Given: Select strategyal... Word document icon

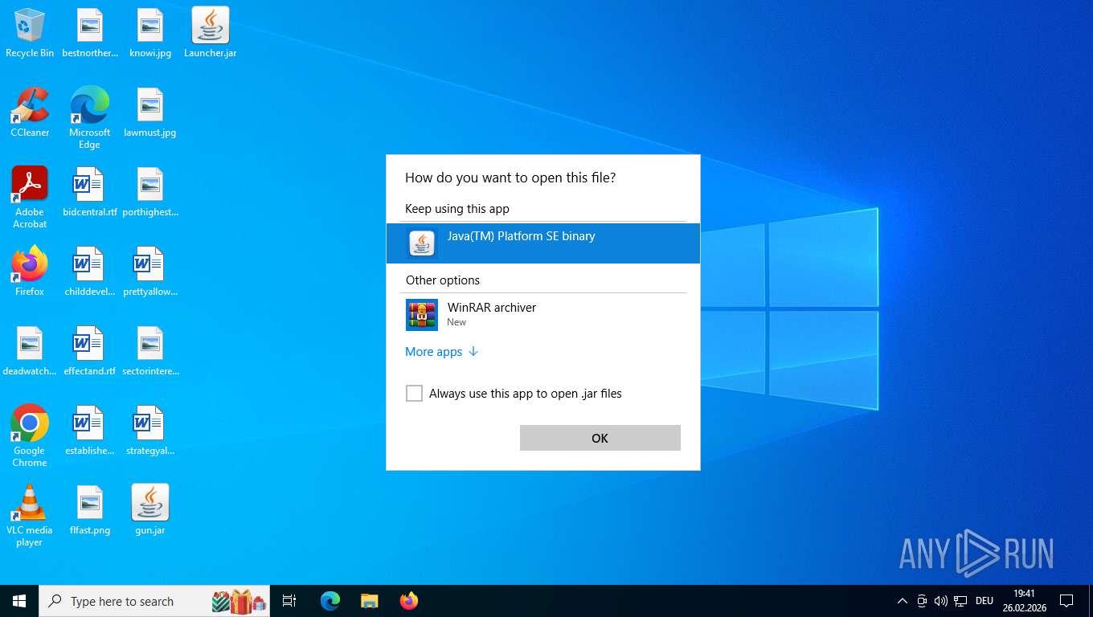Looking at the screenshot, I should point(150,431).
